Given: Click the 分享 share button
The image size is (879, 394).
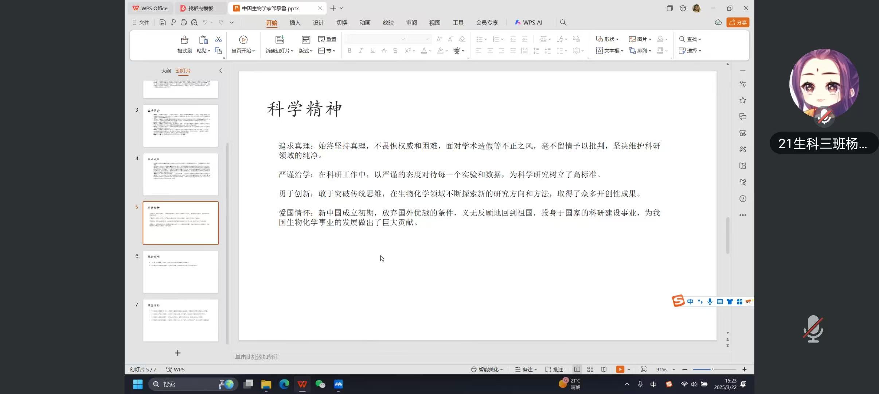Looking at the screenshot, I should pyautogui.click(x=738, y=23).
